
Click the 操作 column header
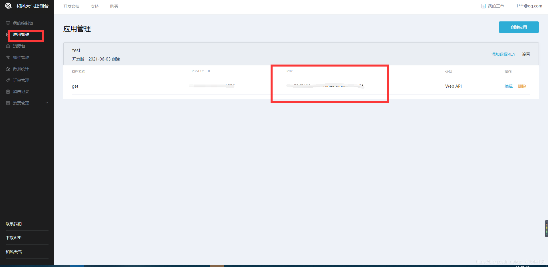click(508, 72)
